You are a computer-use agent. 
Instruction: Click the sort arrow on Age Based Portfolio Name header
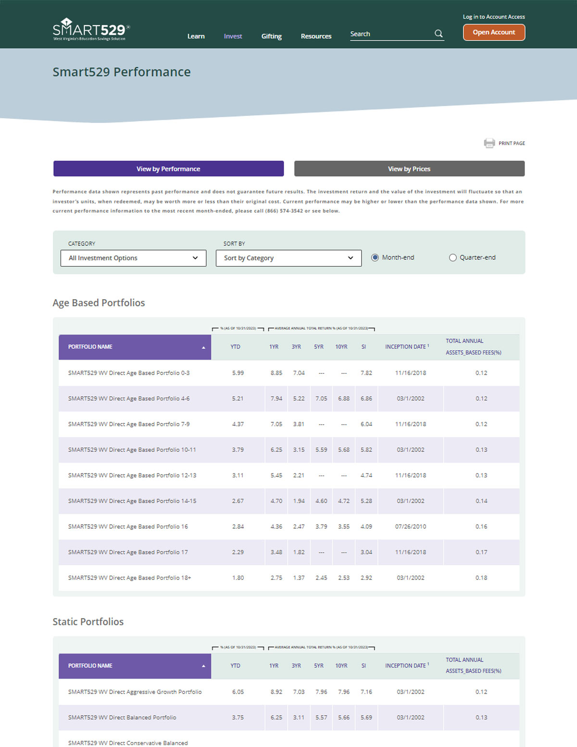204,347
